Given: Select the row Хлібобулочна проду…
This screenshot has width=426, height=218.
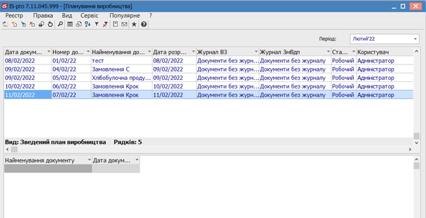Looking at the screenshot, I should click(x=209, y=78).
